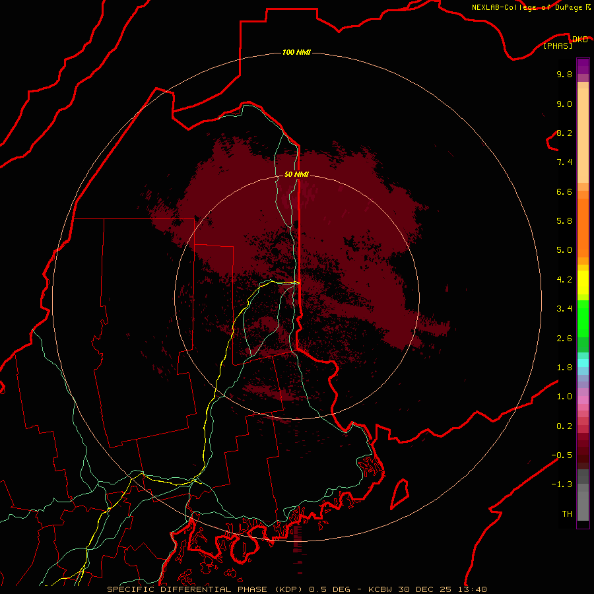Click the 5.0 scale value

pyautogui.click(x=564, y=250)
